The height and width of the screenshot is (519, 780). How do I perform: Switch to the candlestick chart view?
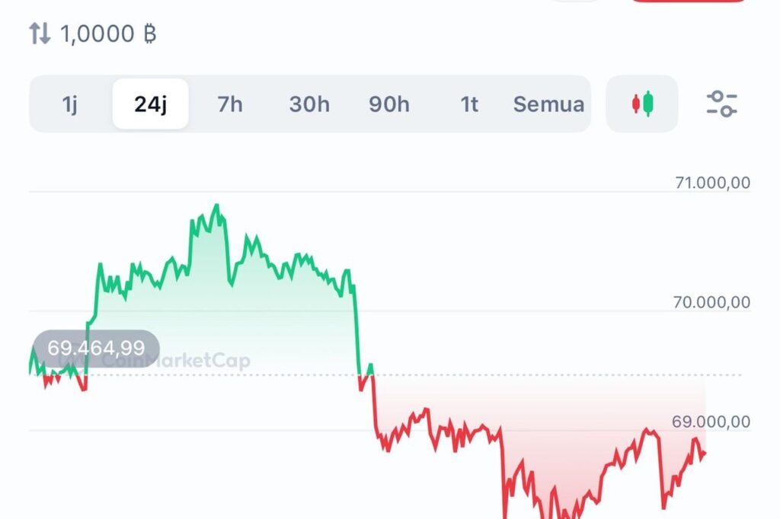click(642, 103)
